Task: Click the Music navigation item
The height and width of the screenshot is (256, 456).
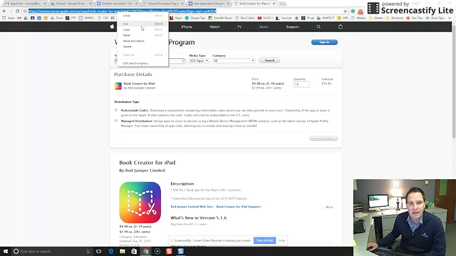Action: click(x=263, y=27)
